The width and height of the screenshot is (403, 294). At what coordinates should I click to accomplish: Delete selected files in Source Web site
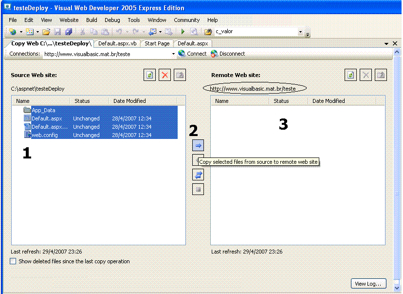[165, 75]
